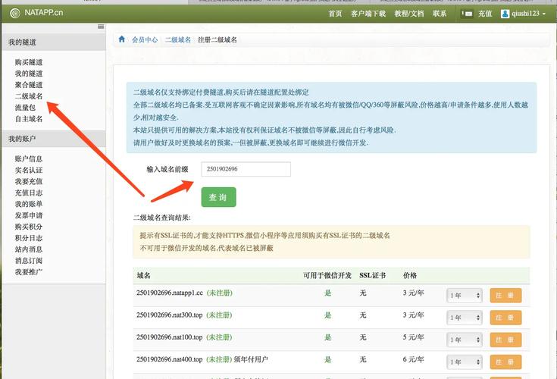Click the 可用于微信开发 column header

tap(327, 276)
